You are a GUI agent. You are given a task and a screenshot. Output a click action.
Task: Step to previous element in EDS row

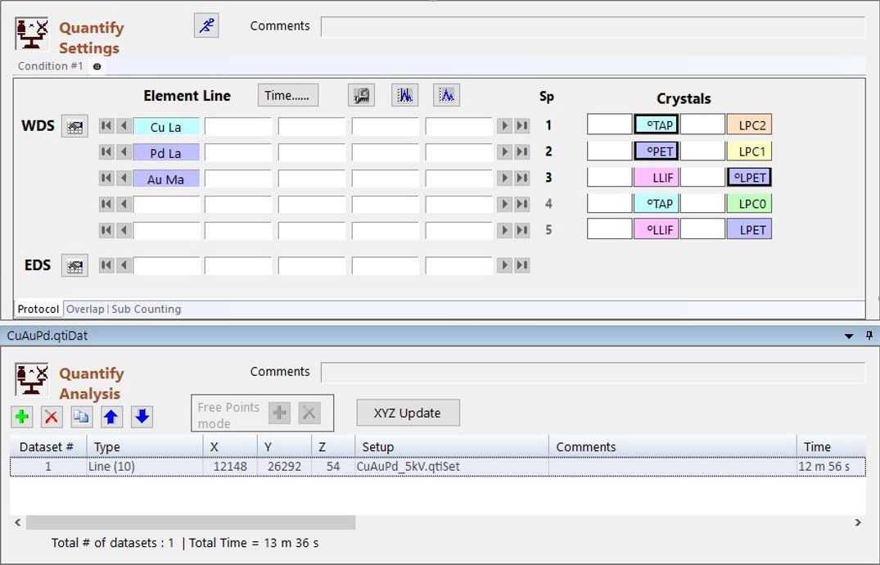(124, 265)
